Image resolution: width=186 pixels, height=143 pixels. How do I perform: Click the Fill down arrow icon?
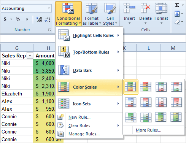point(177,14)
